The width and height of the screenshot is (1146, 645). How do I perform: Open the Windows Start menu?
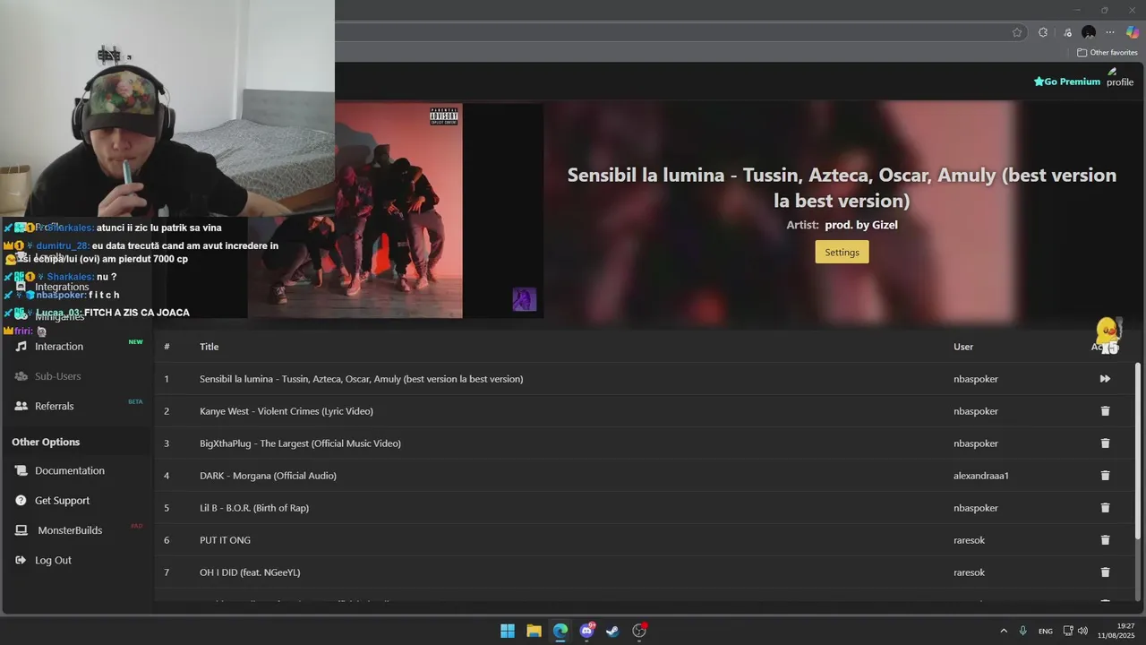click(x=508, y=631)
